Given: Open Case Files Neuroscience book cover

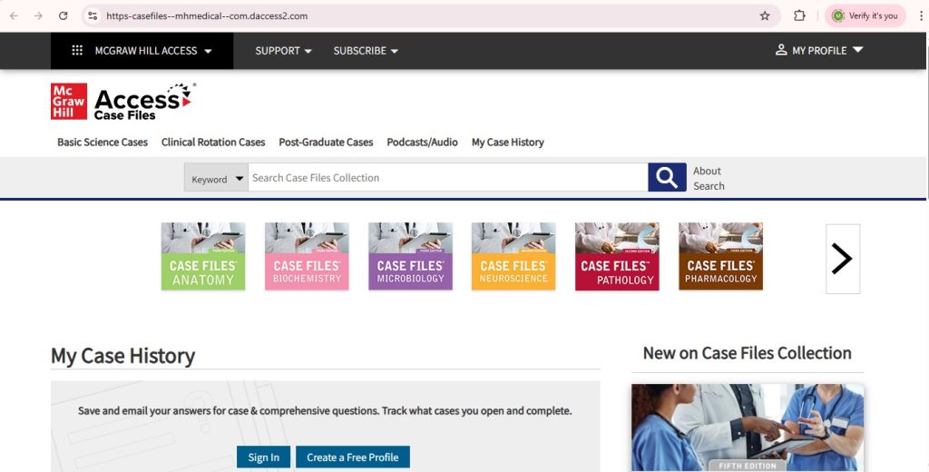Looking at the screenshot, I should coord(513,256).
